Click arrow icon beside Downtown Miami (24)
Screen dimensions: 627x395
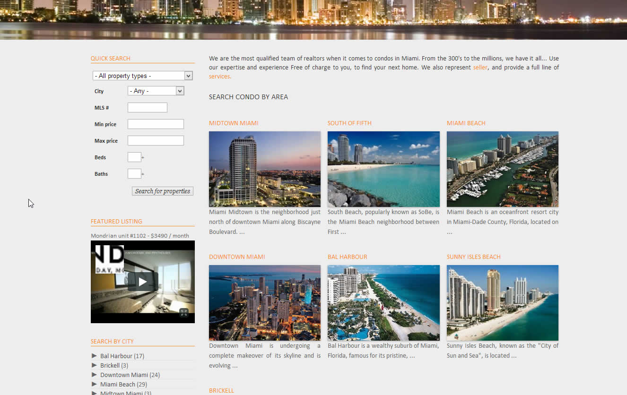coord(95,375)
